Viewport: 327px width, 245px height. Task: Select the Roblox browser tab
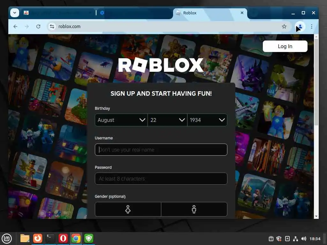click(x=210, y=13)
